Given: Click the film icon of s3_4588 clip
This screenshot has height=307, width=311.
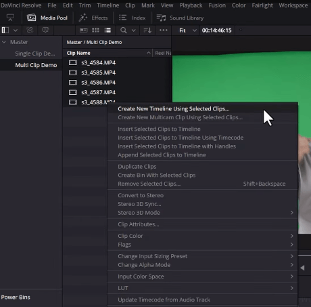Looking at the screenshot, I should (x=73, y=102).
